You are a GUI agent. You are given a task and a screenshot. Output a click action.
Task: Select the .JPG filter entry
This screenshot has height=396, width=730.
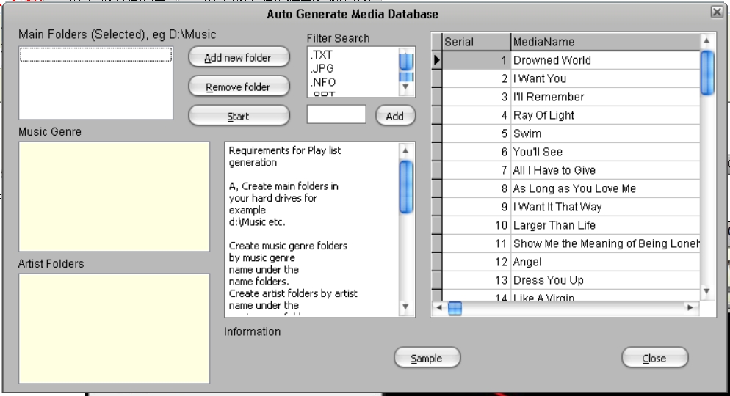[322, 68]
